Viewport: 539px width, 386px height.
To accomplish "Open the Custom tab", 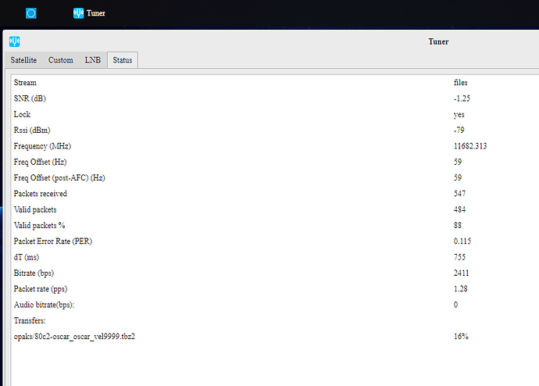I will (61, 60).
